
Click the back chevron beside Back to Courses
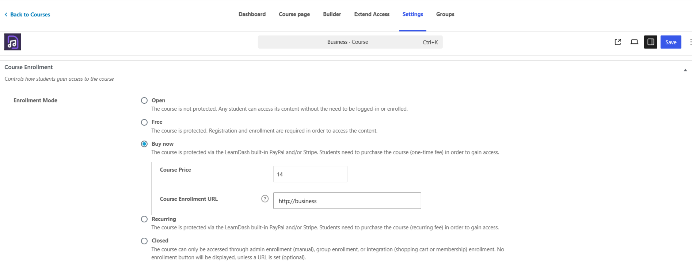pyautogui.click(x=6, y=15)
